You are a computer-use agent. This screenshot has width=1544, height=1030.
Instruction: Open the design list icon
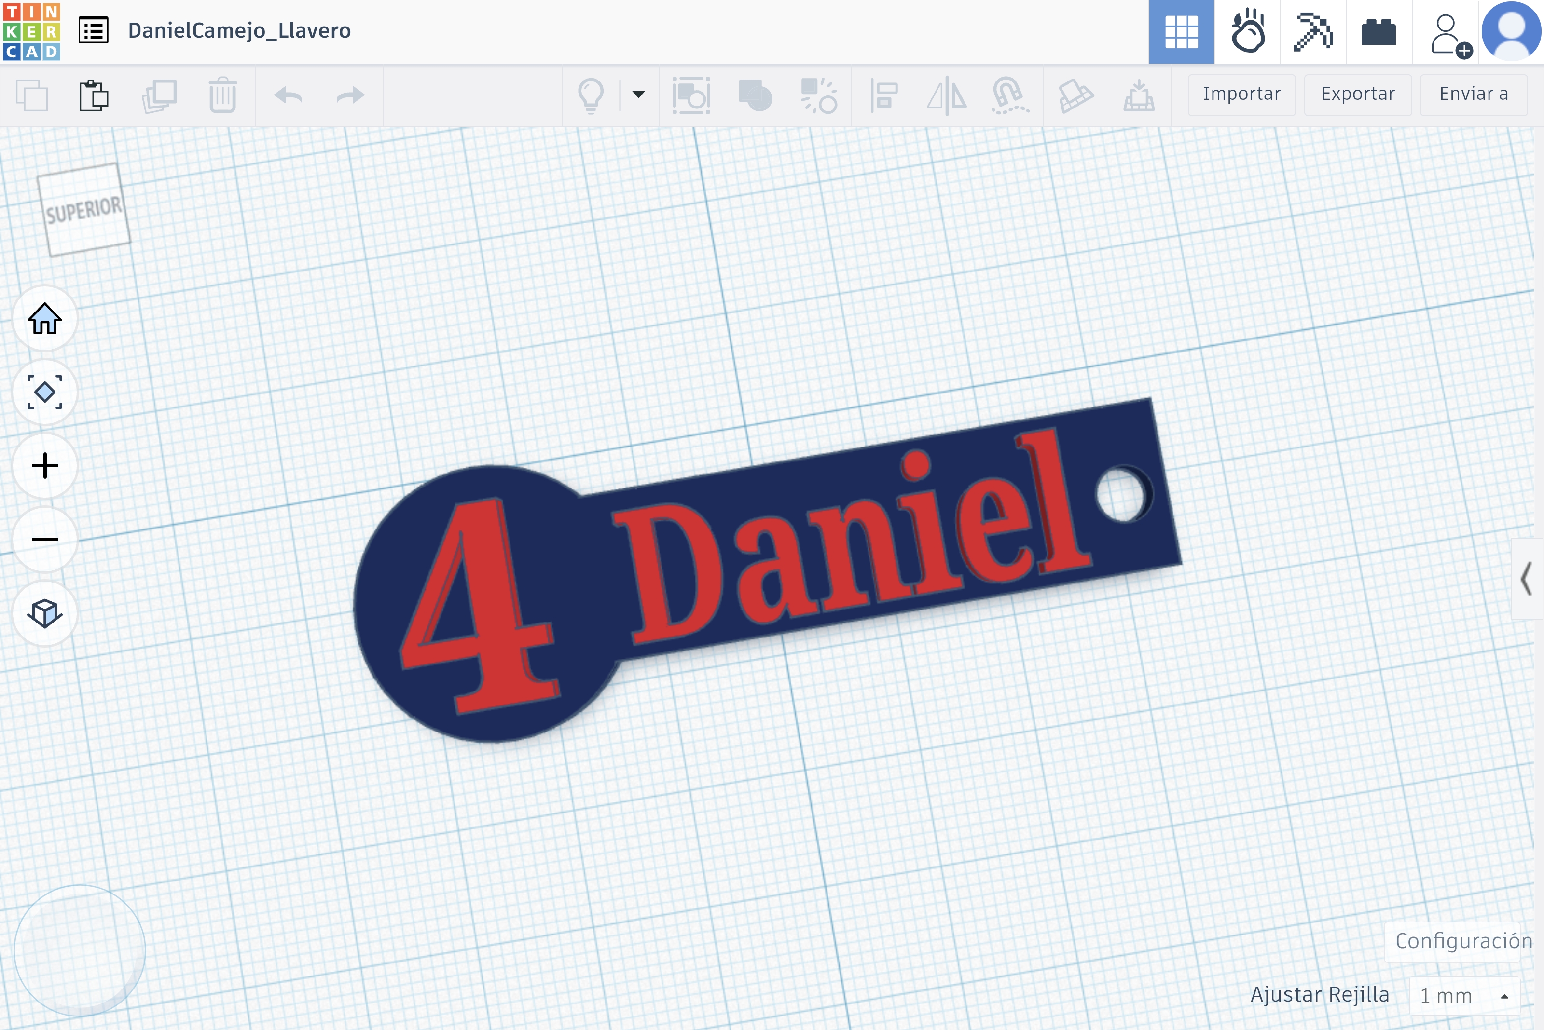point(93,31)
